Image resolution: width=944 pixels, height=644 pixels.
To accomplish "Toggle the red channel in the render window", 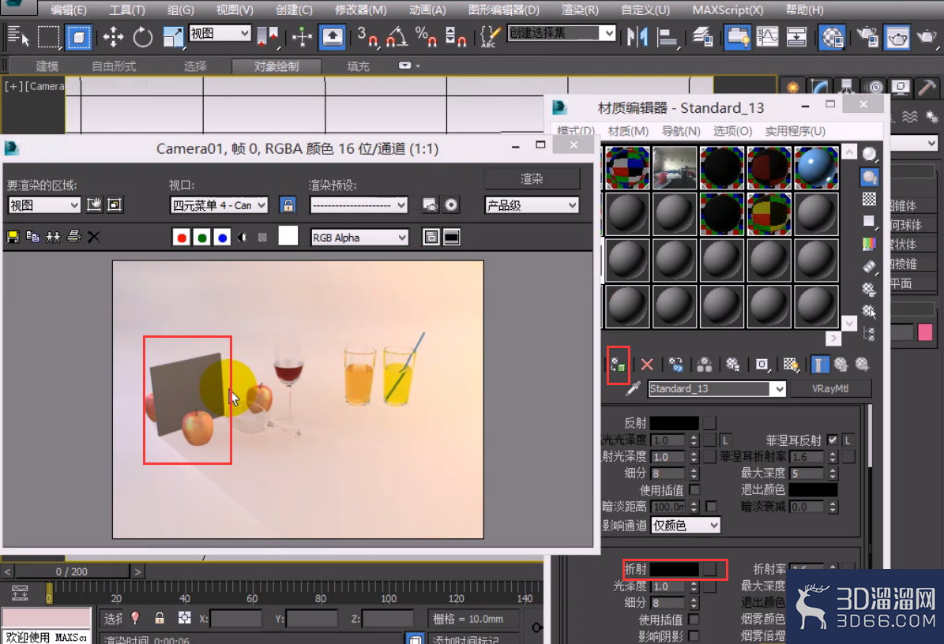I will 181,238.
